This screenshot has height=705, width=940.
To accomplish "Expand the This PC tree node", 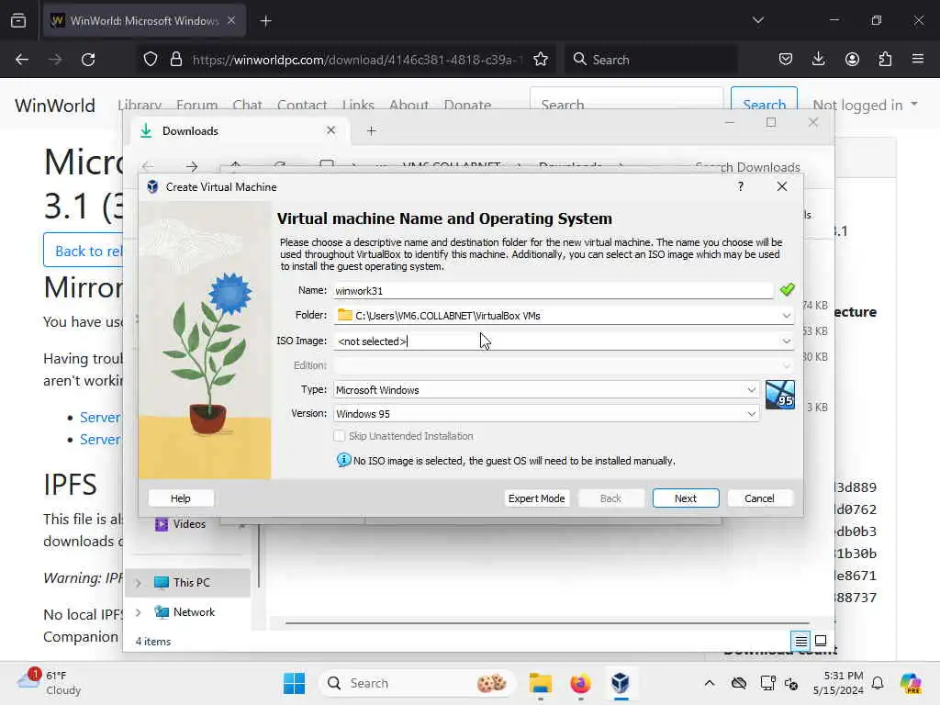I will pyautogui.click(x=139, y=583).
